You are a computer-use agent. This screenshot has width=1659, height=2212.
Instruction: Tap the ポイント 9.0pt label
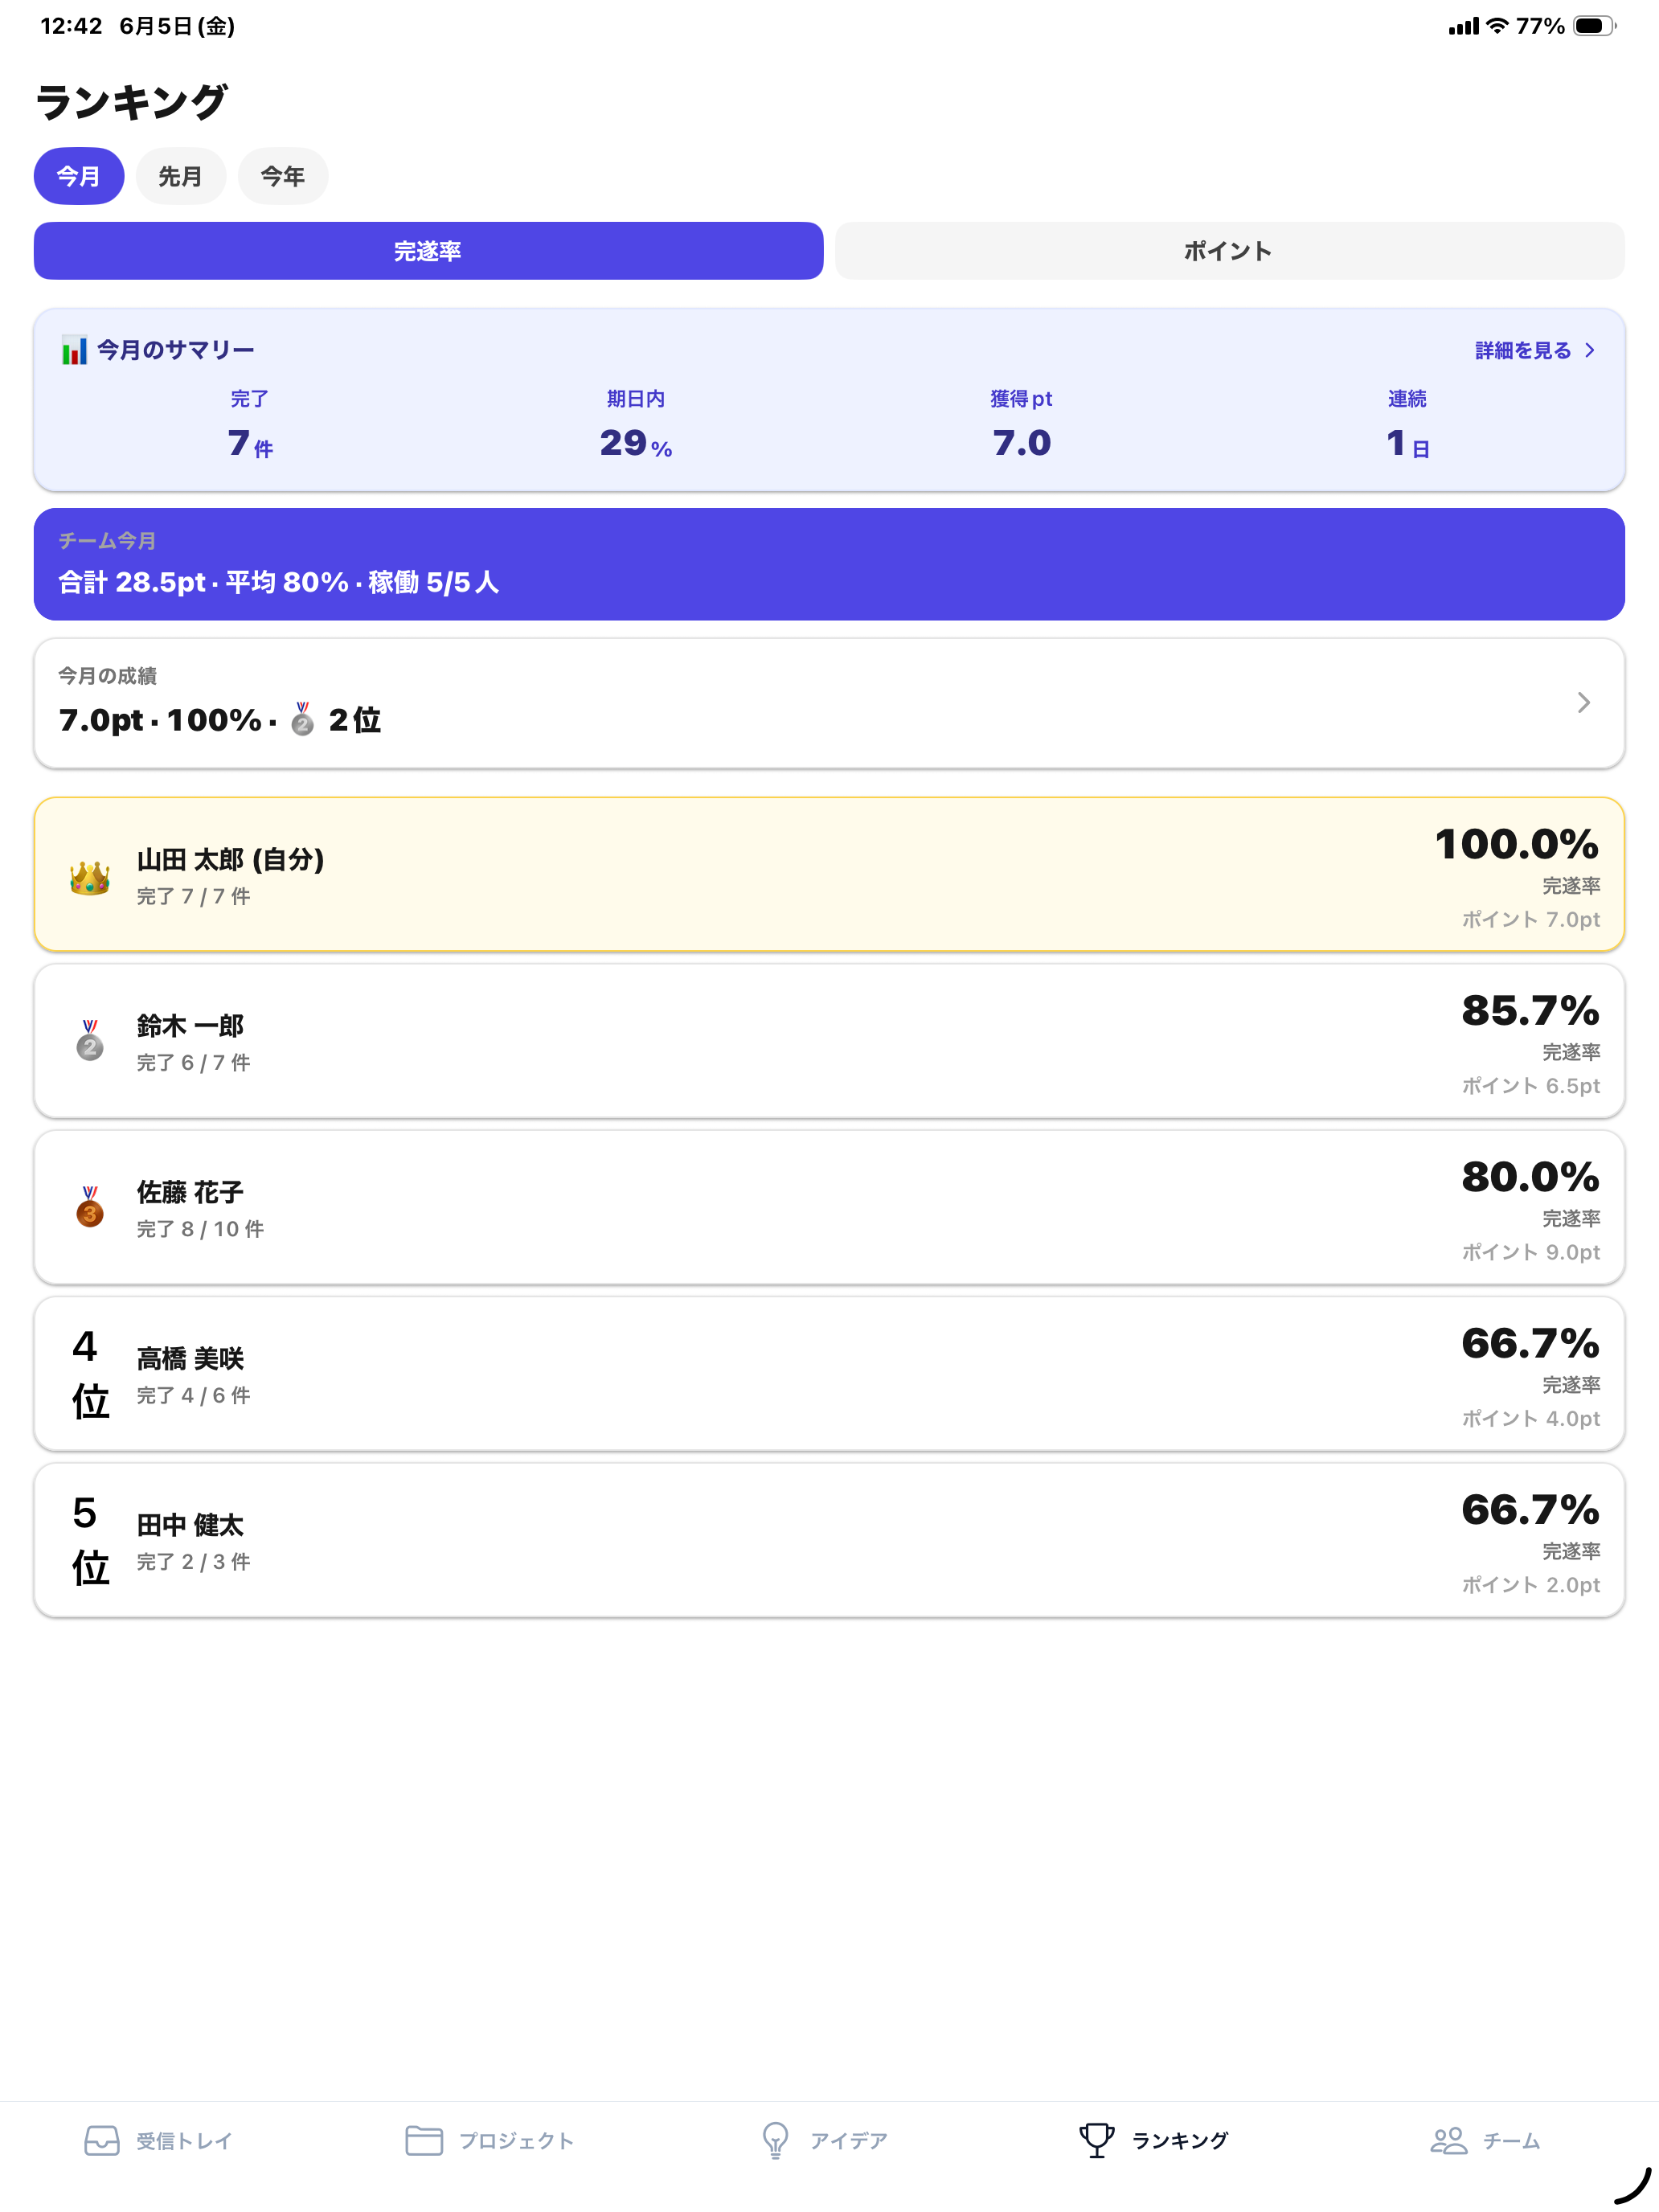[1531, 1252]
